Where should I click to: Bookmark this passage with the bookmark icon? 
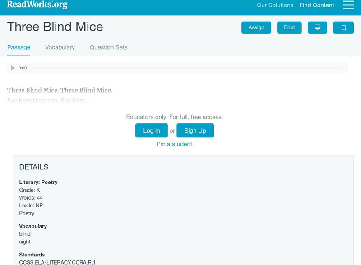coord(343,27)
